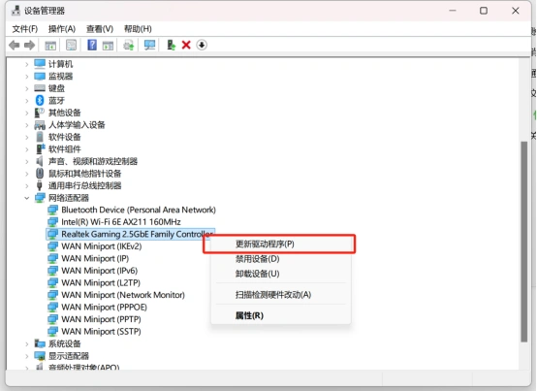Expand the 显示适配器 category
This screenshot has height=391, width=537.
(x=27, y=356)
